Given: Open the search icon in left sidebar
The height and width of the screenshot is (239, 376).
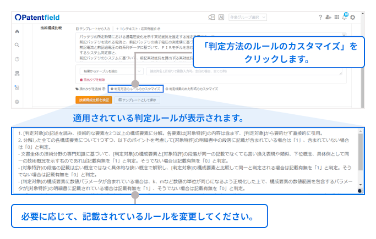Looking at the screenshot, I should click(x=17, y=45).
